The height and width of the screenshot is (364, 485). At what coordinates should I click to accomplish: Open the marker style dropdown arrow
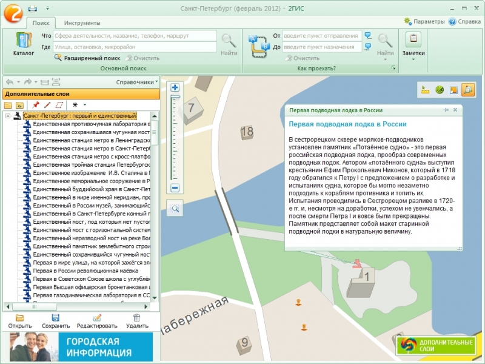(x=85, y=105)
